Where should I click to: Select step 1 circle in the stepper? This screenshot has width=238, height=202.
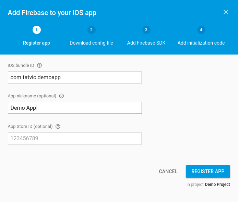click(x=37, y=30)
